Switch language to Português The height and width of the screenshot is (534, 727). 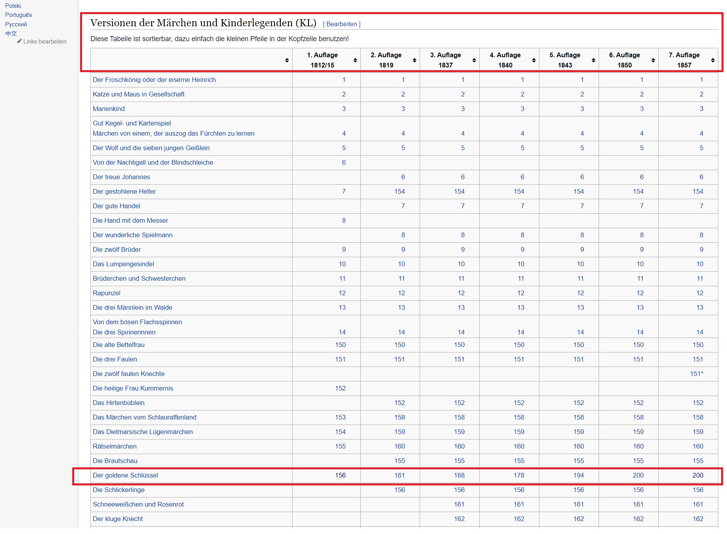tap(18, 15)
